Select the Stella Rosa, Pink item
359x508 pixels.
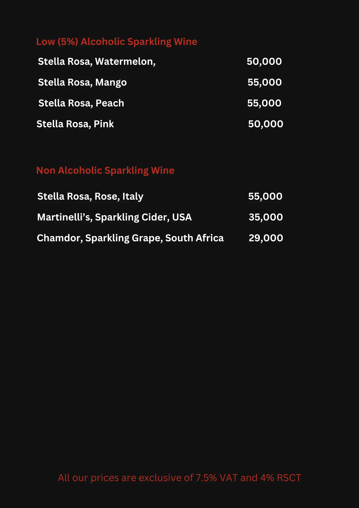click(75, 124)
